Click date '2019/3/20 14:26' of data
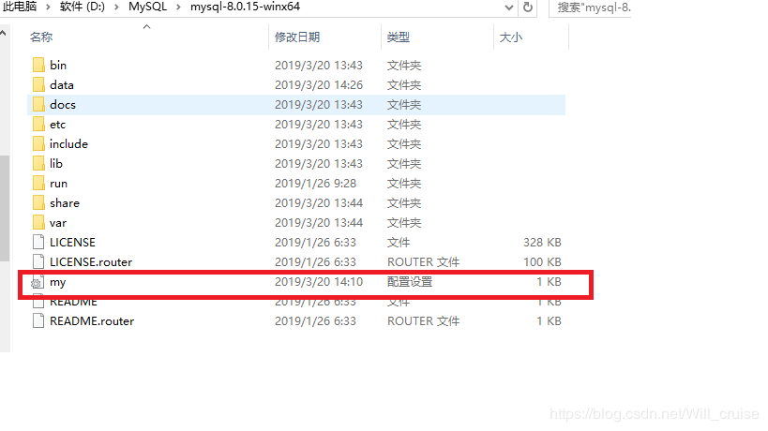768x431 pixels. click(x=319, y=84)
